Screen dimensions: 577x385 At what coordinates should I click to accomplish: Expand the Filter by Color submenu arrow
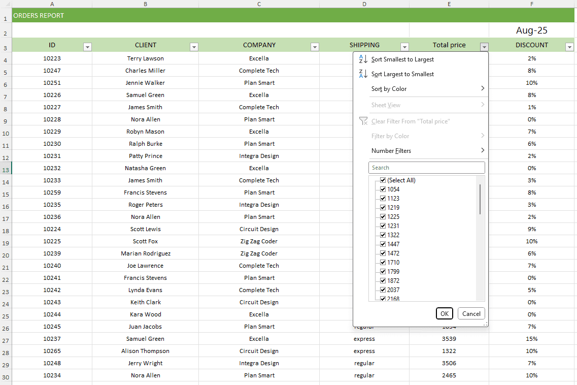pyautogui.click(x=483, y=135)
